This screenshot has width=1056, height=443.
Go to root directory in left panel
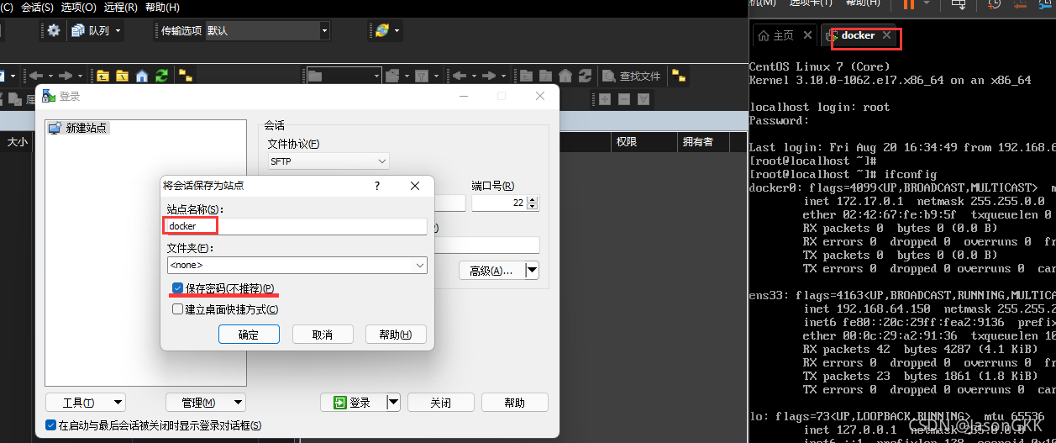coord(123,76)
